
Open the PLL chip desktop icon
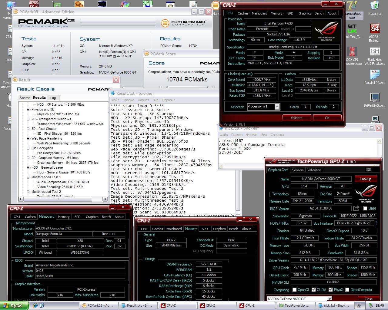click(x=102, y=4)
